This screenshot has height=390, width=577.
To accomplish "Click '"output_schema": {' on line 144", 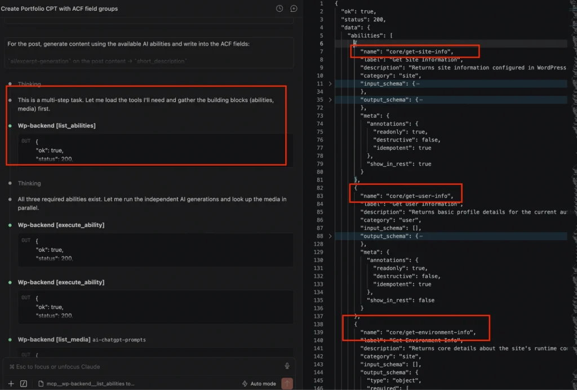I will pos(389,373).
